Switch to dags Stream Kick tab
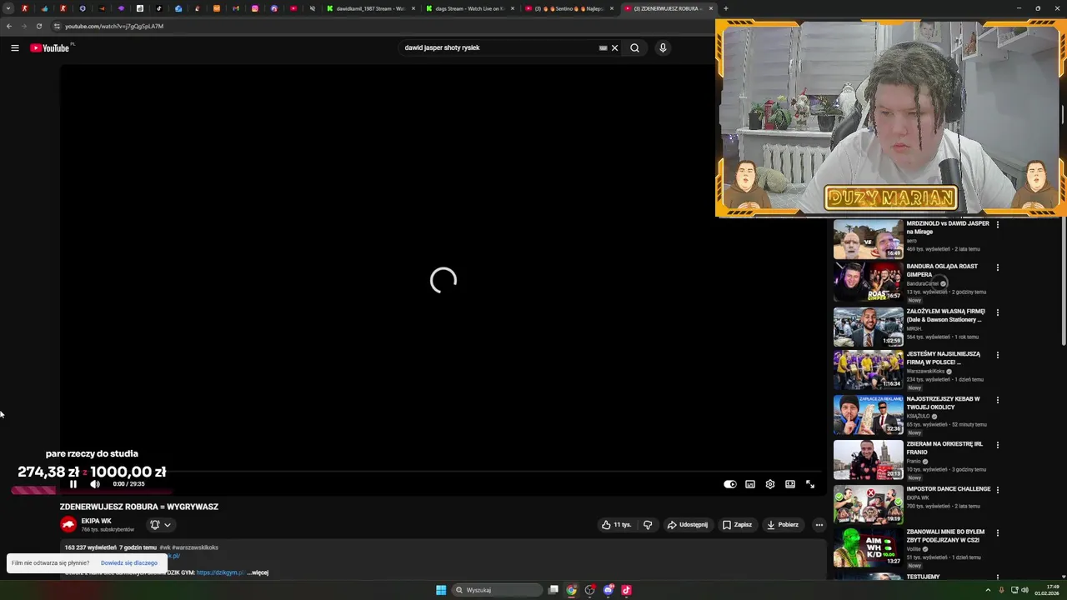 pos(470,8)
